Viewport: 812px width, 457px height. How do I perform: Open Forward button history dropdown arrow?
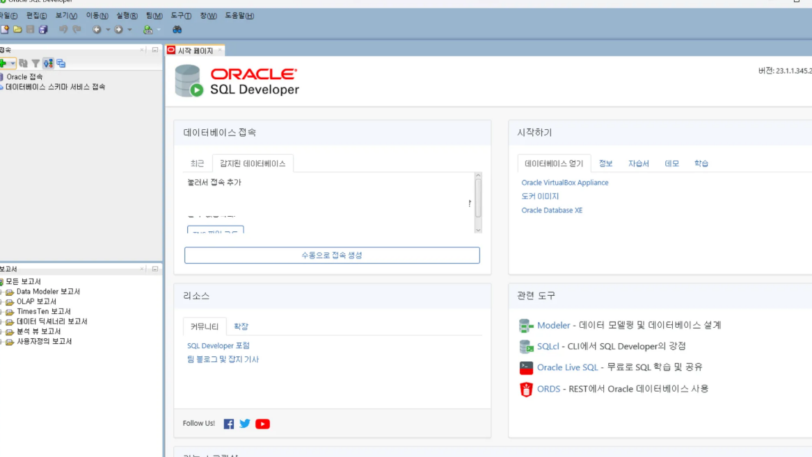point(129,29)
